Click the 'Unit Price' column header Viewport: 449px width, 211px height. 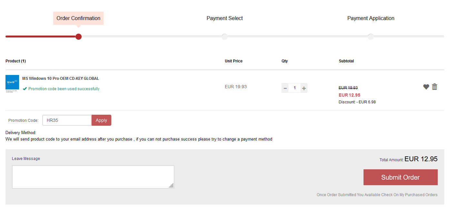(234, 61)
